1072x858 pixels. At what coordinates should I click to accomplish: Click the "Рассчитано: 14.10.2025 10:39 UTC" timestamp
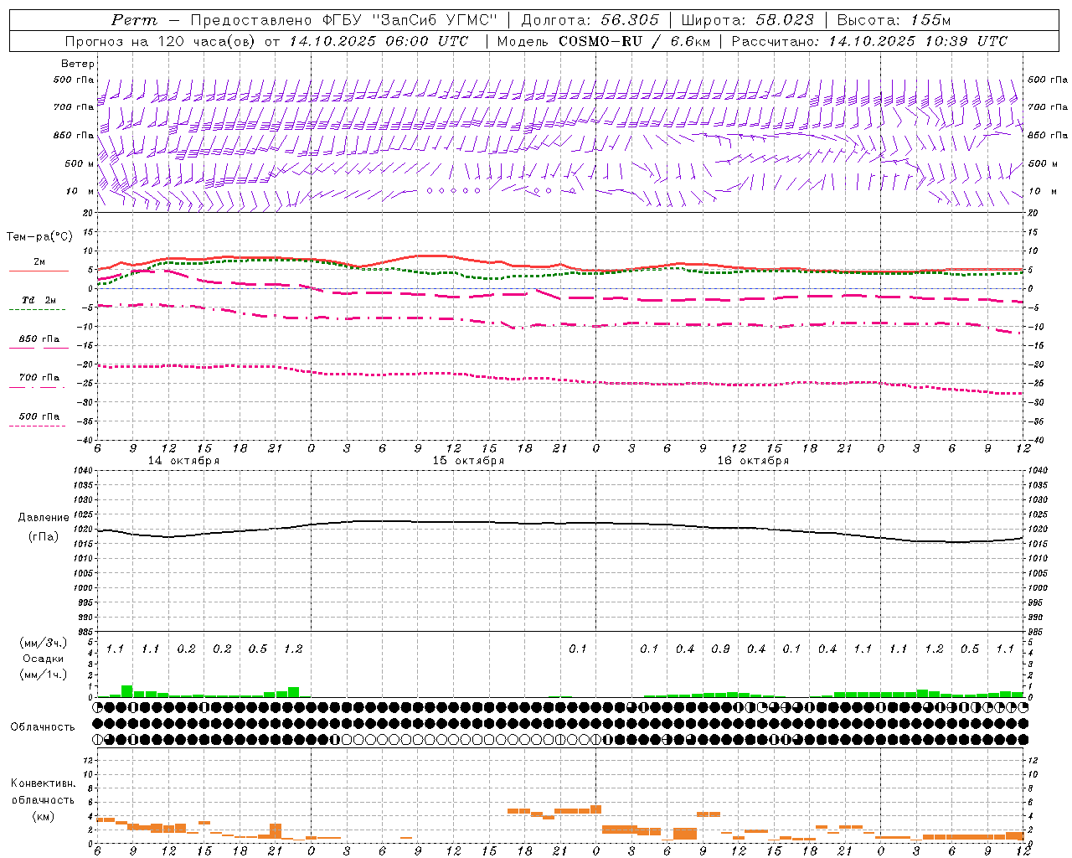[869, 41]
